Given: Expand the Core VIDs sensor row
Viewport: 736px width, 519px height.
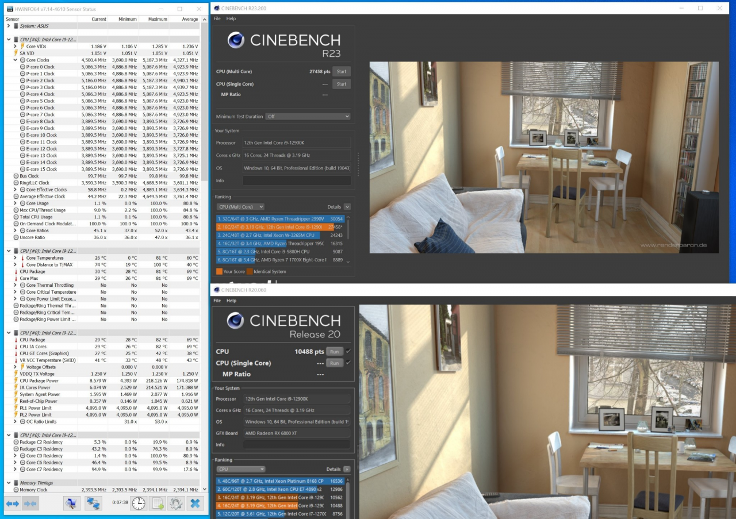Looking at the screenshot, I should coord(15,46).
